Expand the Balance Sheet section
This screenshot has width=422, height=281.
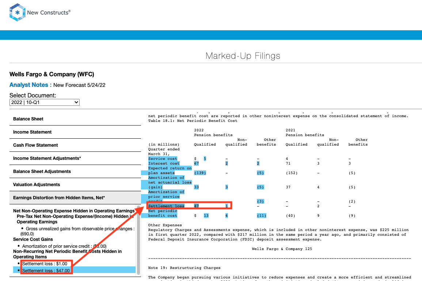(x=75, y=119)
